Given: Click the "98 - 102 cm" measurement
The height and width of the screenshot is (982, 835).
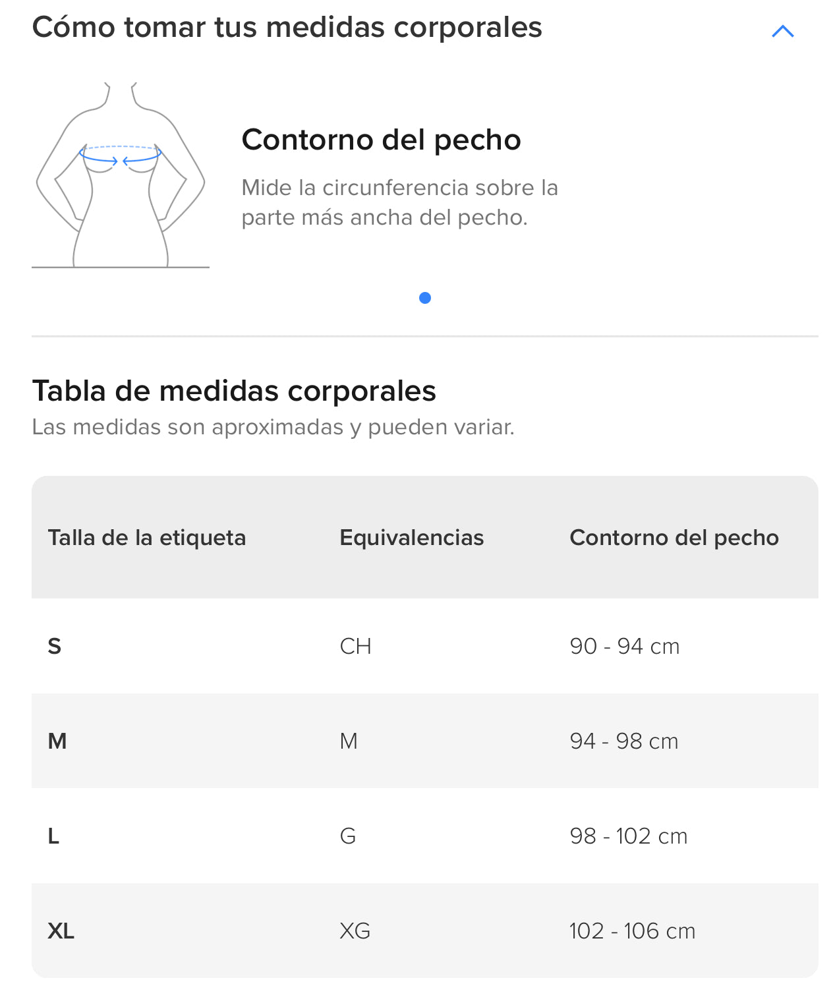Looking at the screenshot, I should 628,836.
